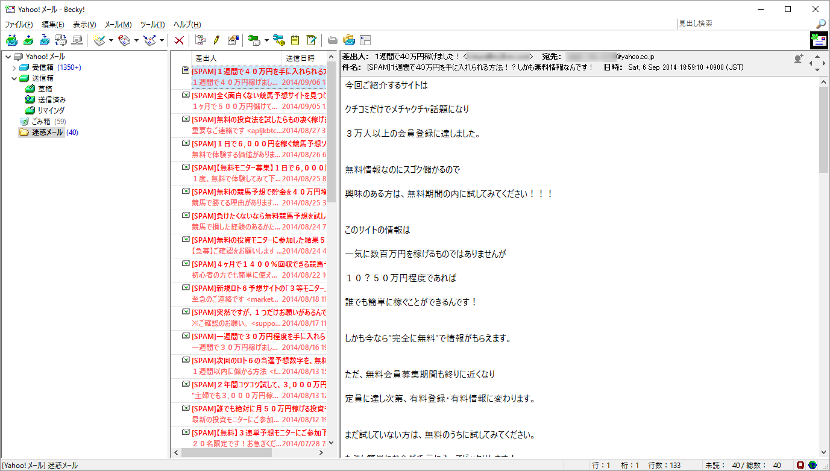Open the remote mailbox computer icon
The image size is (830, 471).
point(77,40)
